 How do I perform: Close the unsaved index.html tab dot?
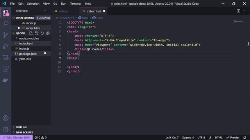(104, 11)
